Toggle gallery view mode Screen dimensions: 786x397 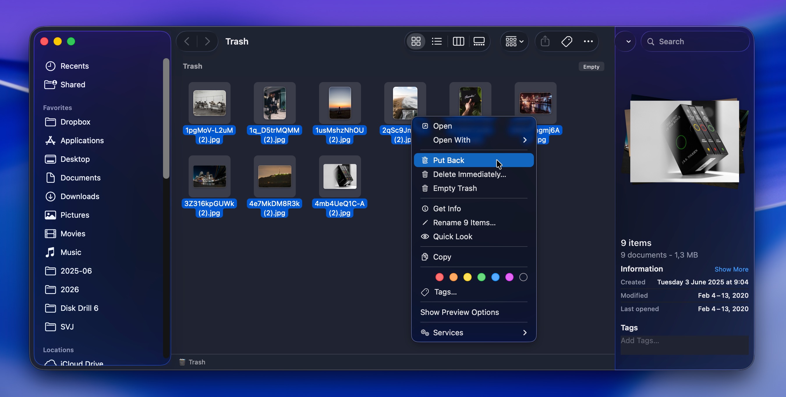(479, 41)
